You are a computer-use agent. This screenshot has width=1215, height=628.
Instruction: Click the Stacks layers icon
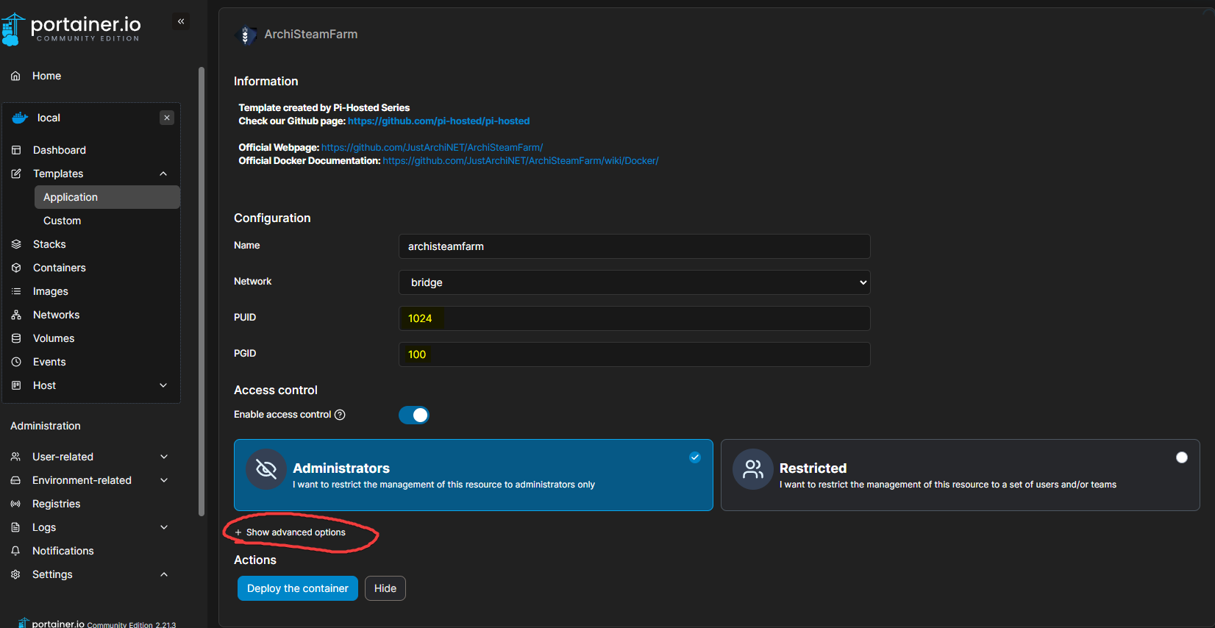point(16,244)
